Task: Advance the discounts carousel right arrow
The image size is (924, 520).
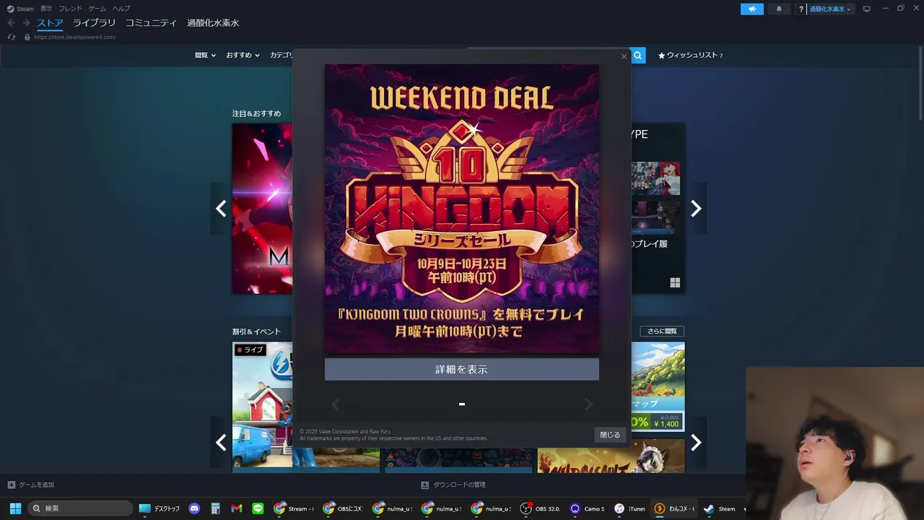Action: pos(696,443)
